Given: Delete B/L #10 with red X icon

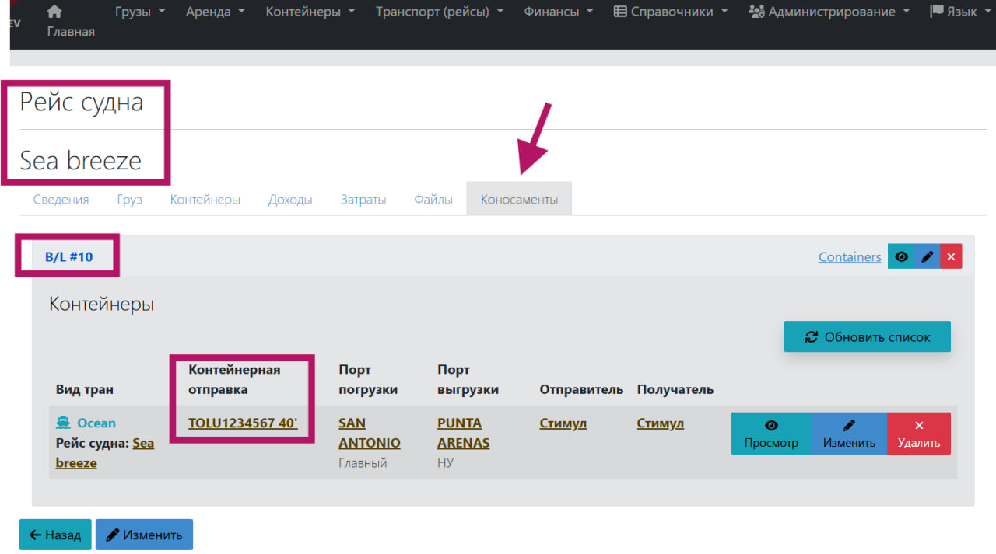Looking at the screenshot, I should pos(951,257).
